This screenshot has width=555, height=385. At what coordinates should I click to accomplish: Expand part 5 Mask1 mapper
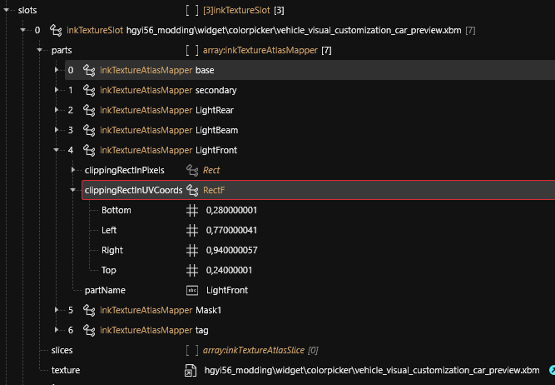click(x=57, y=310)
